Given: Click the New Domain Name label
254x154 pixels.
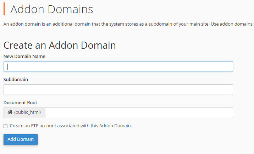Looking at the screenshot, I should (24, 56).
